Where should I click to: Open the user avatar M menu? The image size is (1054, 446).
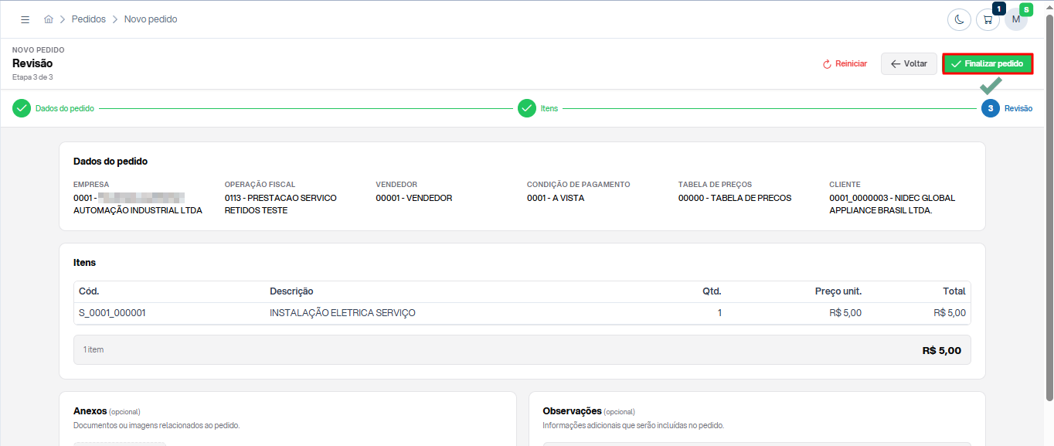(1016, 19)
